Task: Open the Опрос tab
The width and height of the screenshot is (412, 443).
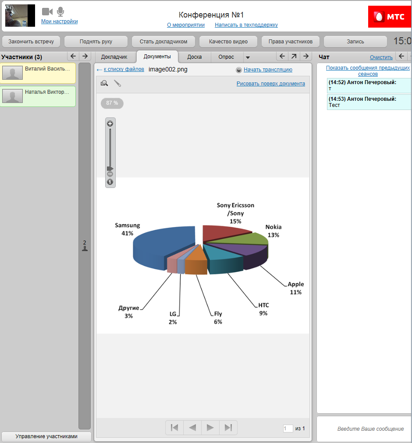Action: (226, 57)
